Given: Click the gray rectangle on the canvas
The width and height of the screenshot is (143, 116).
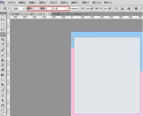Looking at the screenshot, I should pos(107,76).
